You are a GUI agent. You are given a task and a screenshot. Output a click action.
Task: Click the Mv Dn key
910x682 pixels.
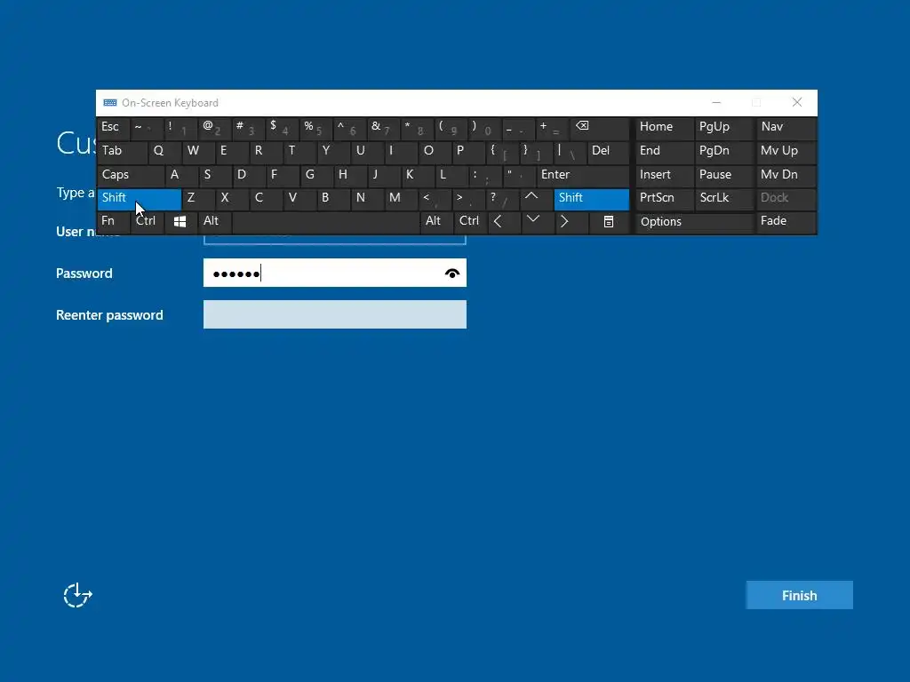pyautogui.click(x=786, y=175)
